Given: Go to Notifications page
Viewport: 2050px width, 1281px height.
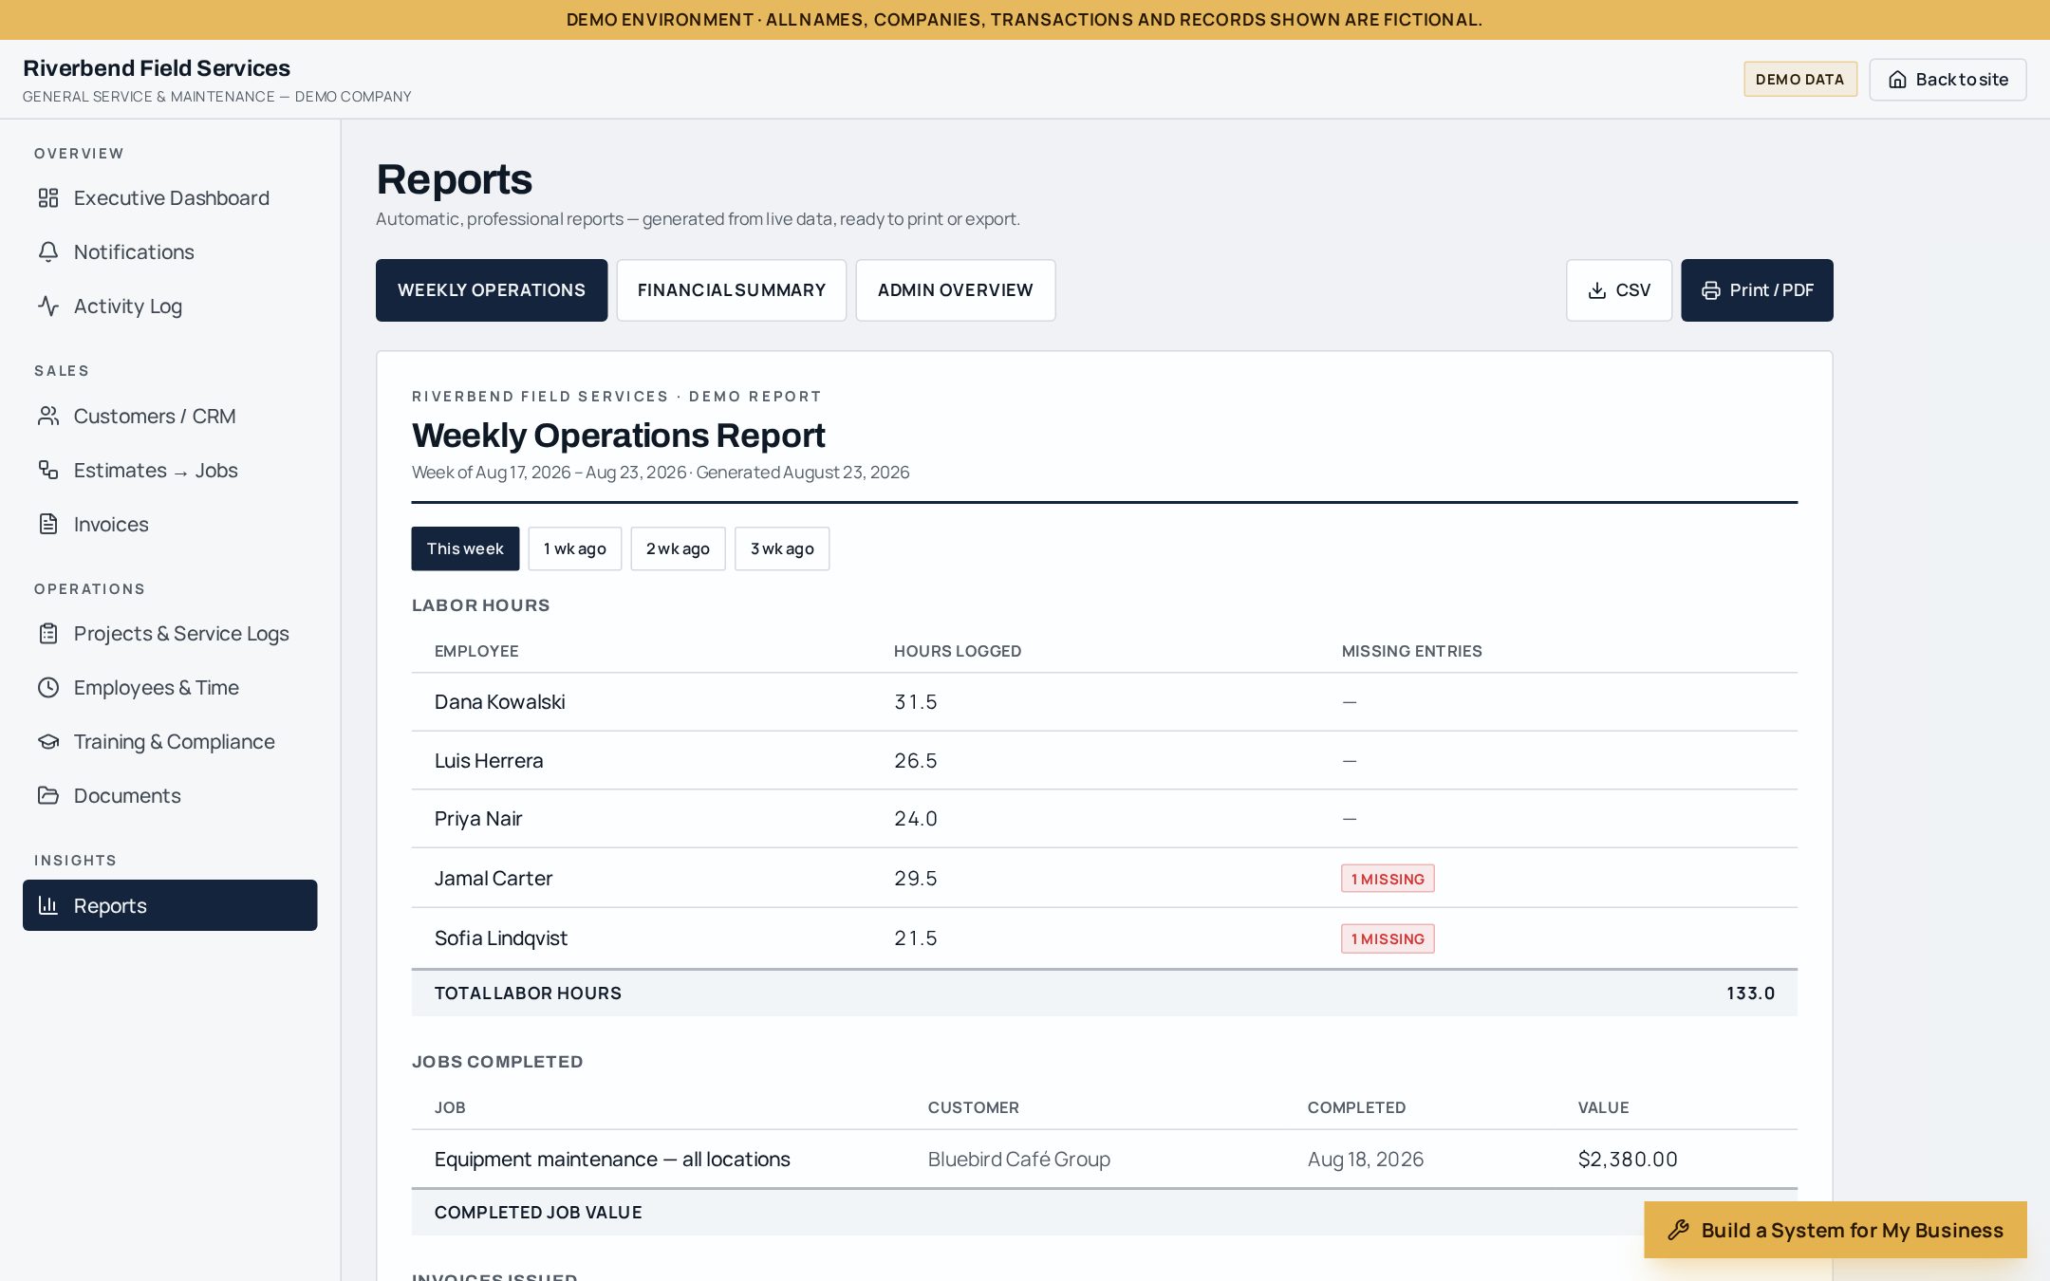Looking at the screenshot, I should point(170,251).
